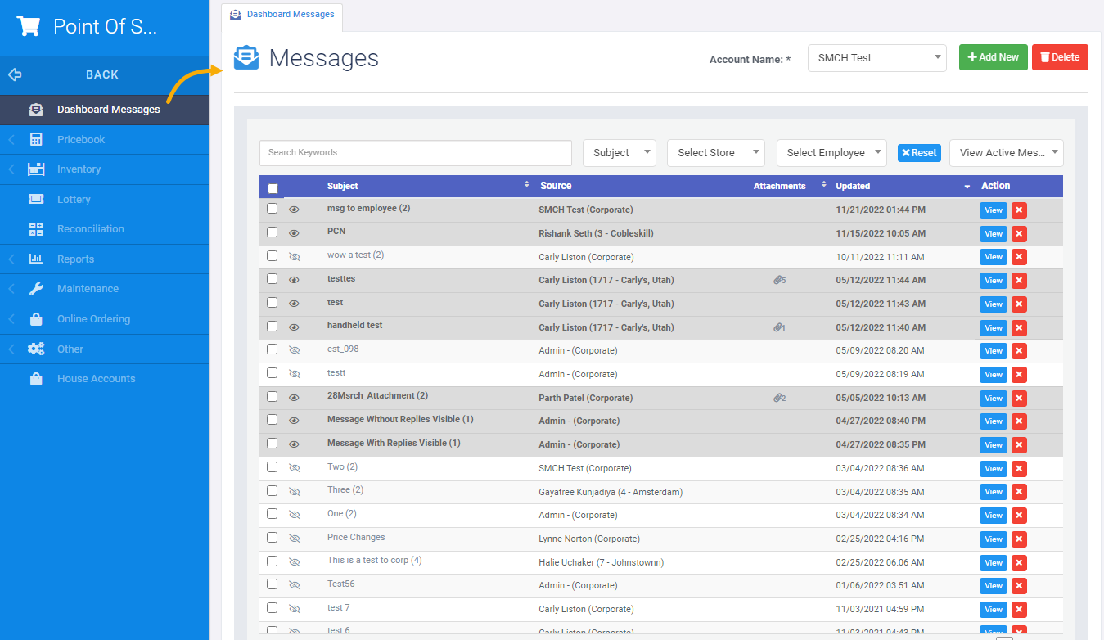The image size is (1104, 640).
Task: Click the Maintenance wrench icon
Action: coord(34,288)
